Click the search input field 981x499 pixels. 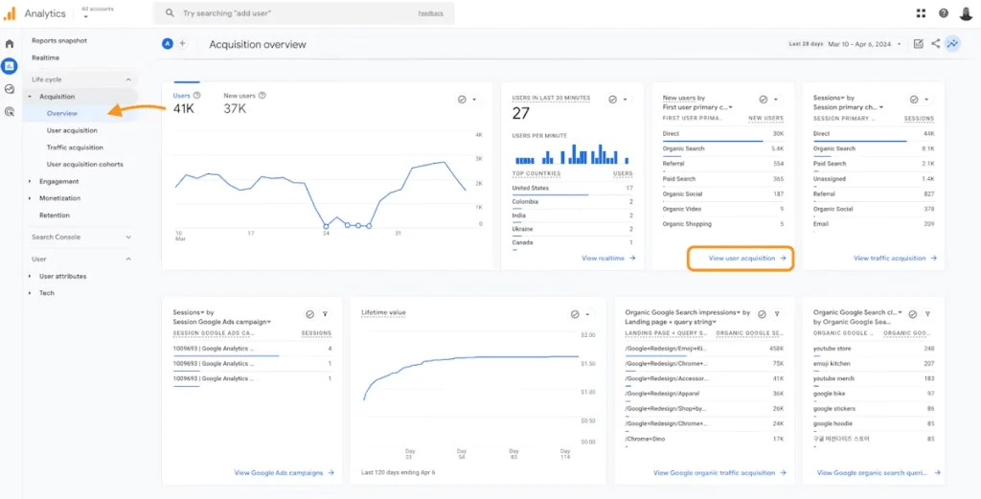[304, 13]
